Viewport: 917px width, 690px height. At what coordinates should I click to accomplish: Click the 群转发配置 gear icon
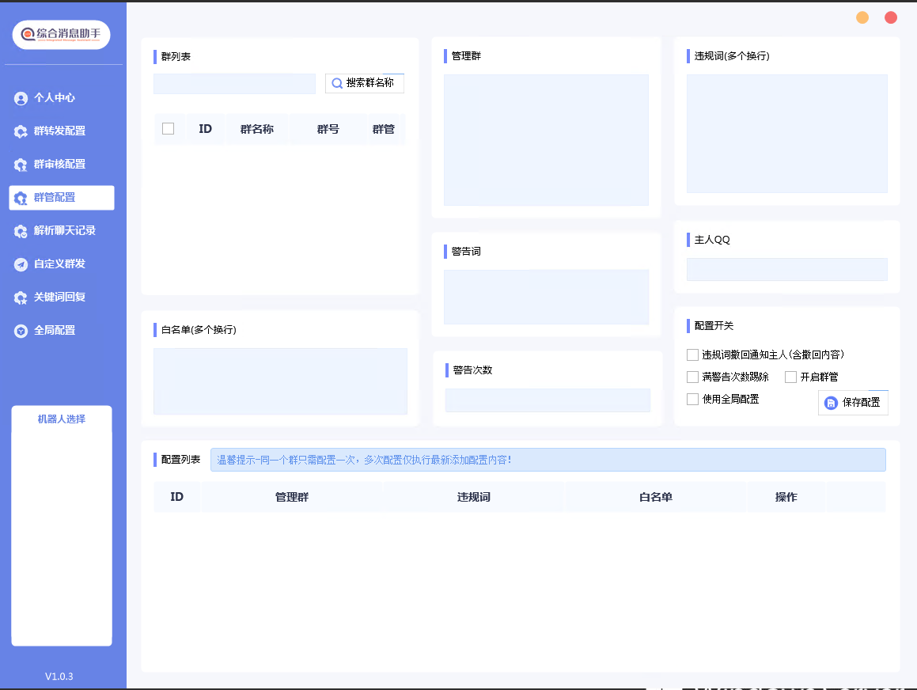(21, 131)
